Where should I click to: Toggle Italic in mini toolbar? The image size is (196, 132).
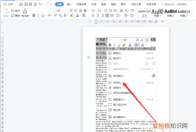coord(114,45)
